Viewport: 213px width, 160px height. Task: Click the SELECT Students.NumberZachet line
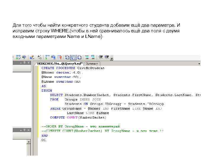click(x=125, y=95)
